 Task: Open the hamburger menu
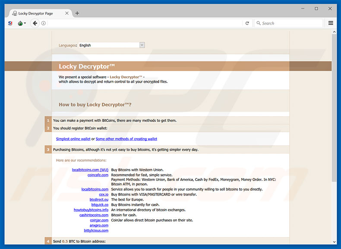(x=331, y=23)
